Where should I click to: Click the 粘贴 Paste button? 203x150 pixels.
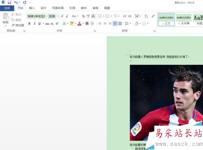point(6,18)
